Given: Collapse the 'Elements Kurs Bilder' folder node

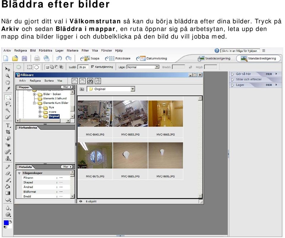Looking at the screenshot, I should [34, 103].
